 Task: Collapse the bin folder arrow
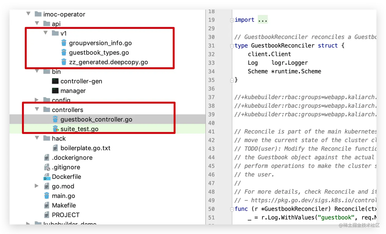point(37,71)
